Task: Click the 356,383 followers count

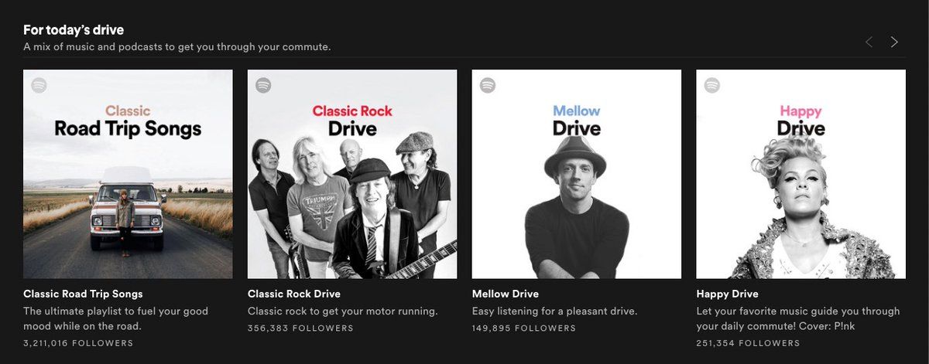Action: pyautogui.click(x=300, y=328)
